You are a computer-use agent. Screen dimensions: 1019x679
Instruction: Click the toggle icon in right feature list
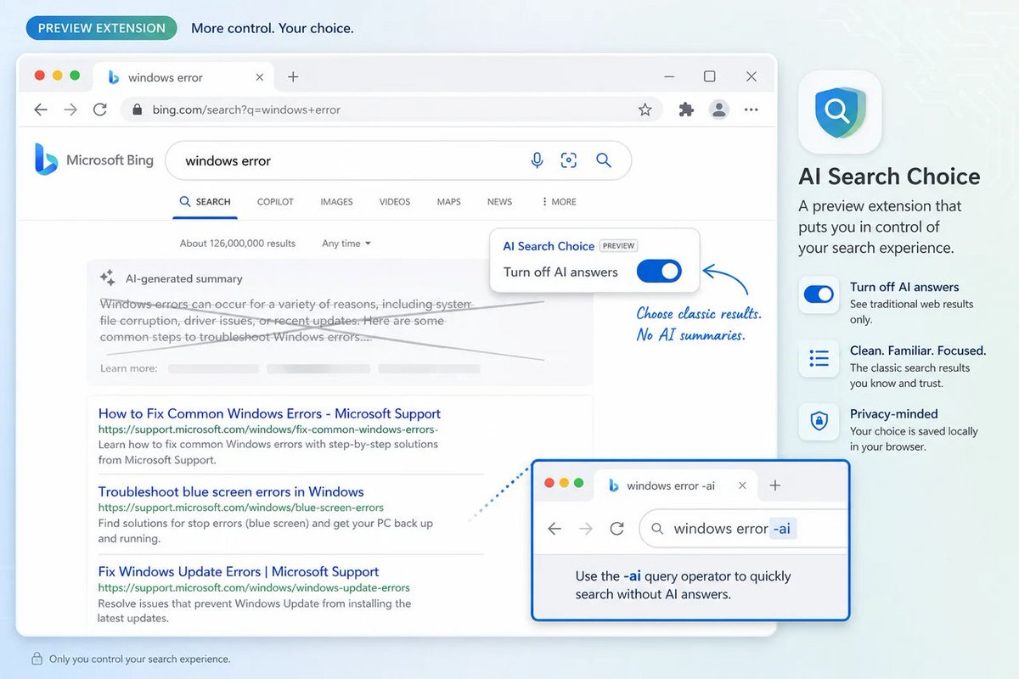[x=819, y=295]
